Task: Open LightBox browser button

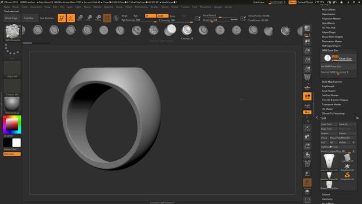Action: tap(29, 18)
